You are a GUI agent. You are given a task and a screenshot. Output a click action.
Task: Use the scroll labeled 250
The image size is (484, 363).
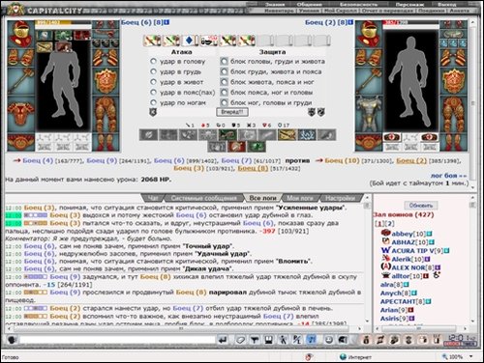[208, 41]
